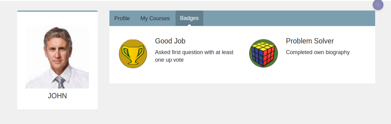Open John's profile photo

pyautogui.click(x=57, y=57)
